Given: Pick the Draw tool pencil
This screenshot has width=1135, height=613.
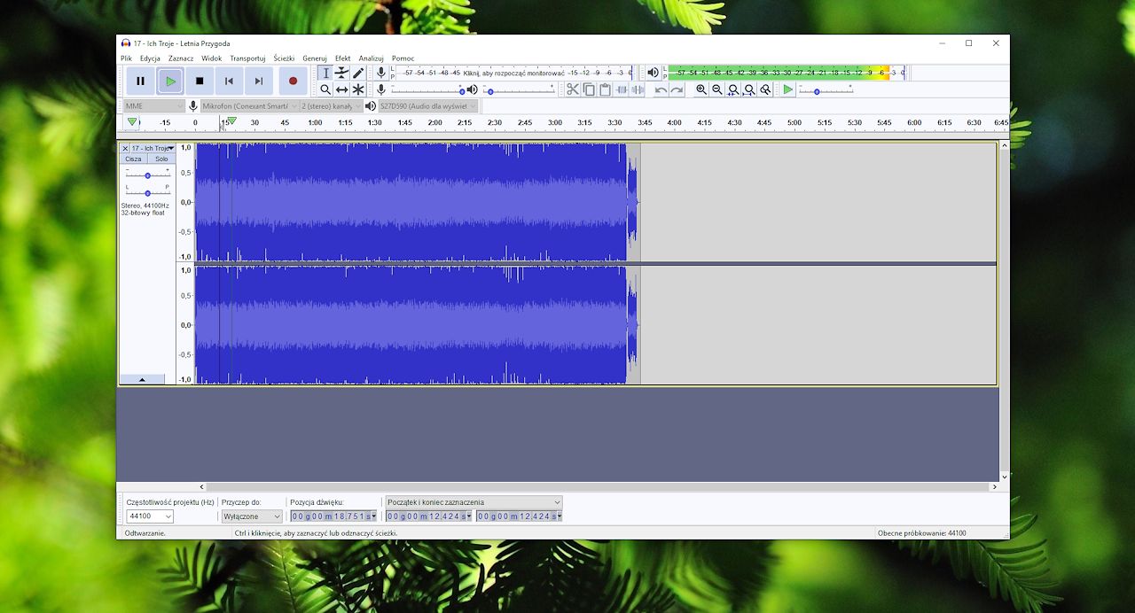Looking at the screenshot, I should click(x=358, y=73).
